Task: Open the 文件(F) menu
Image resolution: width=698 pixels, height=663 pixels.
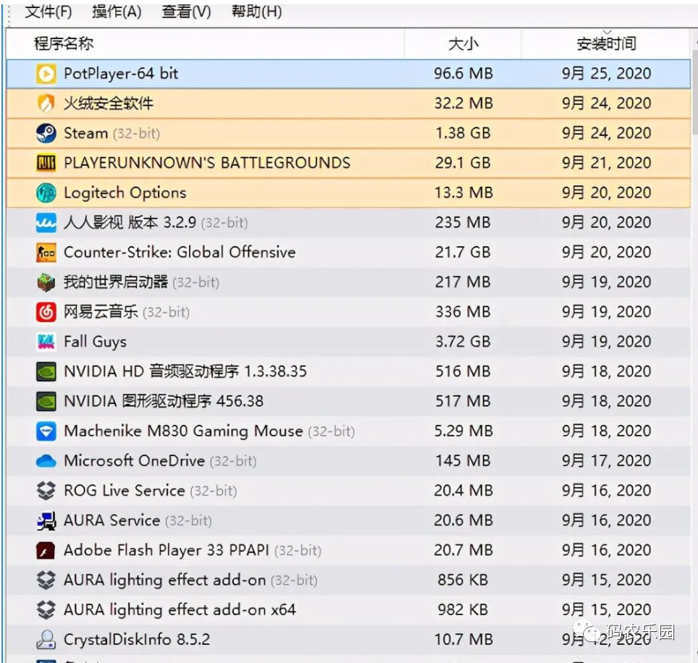Action: [48, 12]
